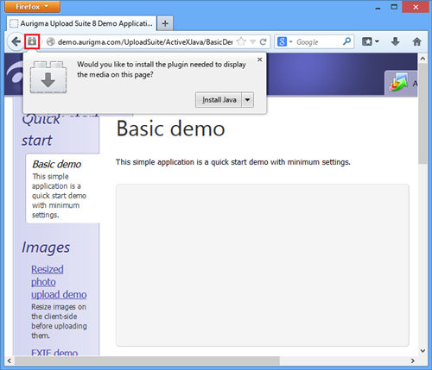432x370 pixels.
Task: Open the downloads arrow button
Action: click(x=396, y=42)
